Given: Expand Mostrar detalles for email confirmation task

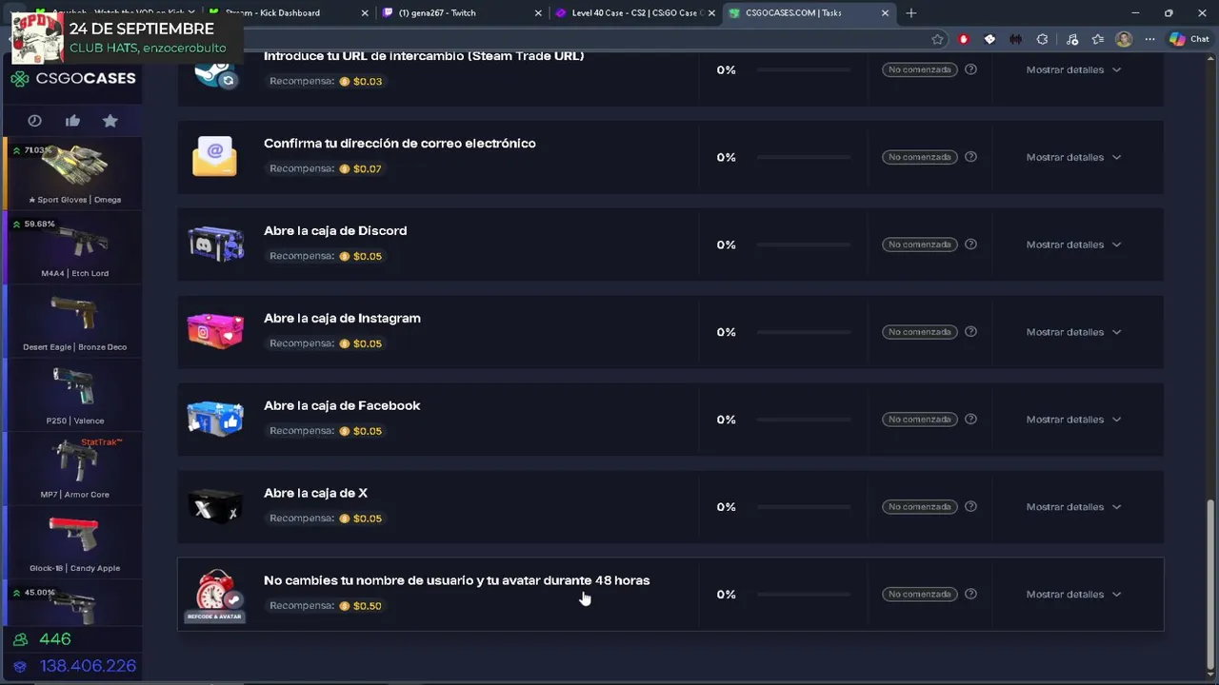Looking at the screenshot, I should [1073, 157].
